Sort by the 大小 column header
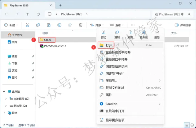The image size is (196, 128). (x=174, y=33)
